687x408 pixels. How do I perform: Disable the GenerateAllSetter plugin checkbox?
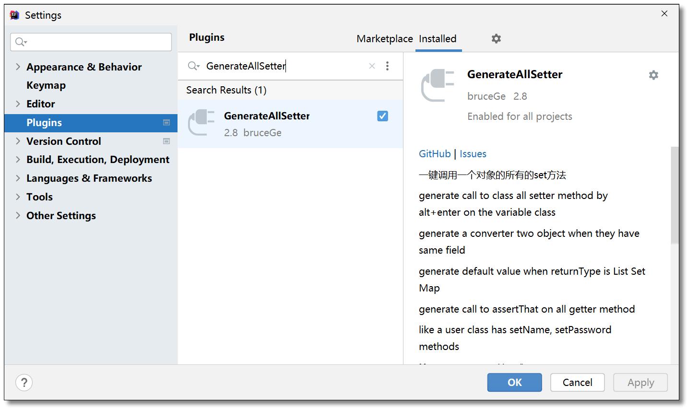pos(382,116)
